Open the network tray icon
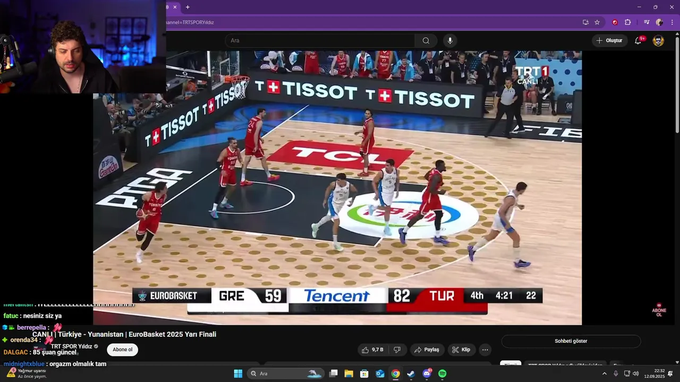Screen dimensions: 680x382 pos(627,374)
